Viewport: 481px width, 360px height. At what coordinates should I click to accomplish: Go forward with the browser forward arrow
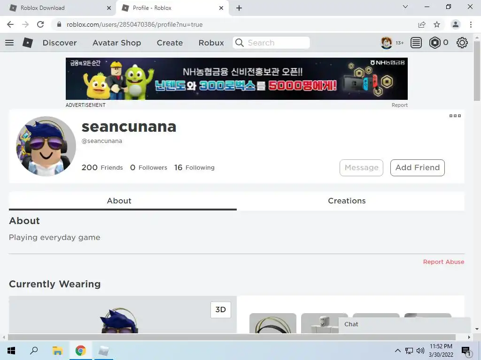[25, 24]
